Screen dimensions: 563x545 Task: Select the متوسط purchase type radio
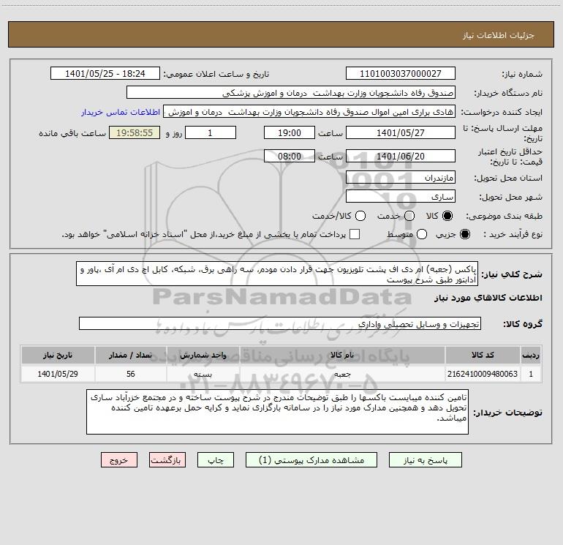pos(422,234)
